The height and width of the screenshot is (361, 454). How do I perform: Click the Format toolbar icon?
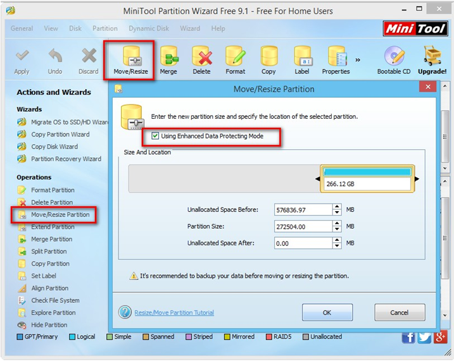point(236,56)
